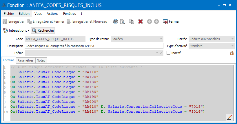Screen dimensions: 237x124
Task: Click "RA190" value in formula
Action: tap(90, 97)
